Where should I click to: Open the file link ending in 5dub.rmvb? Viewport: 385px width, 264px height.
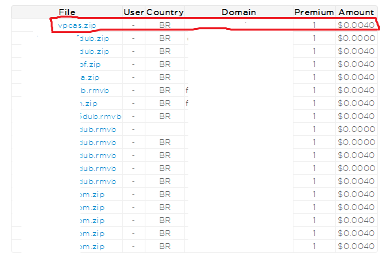[101, 116]
